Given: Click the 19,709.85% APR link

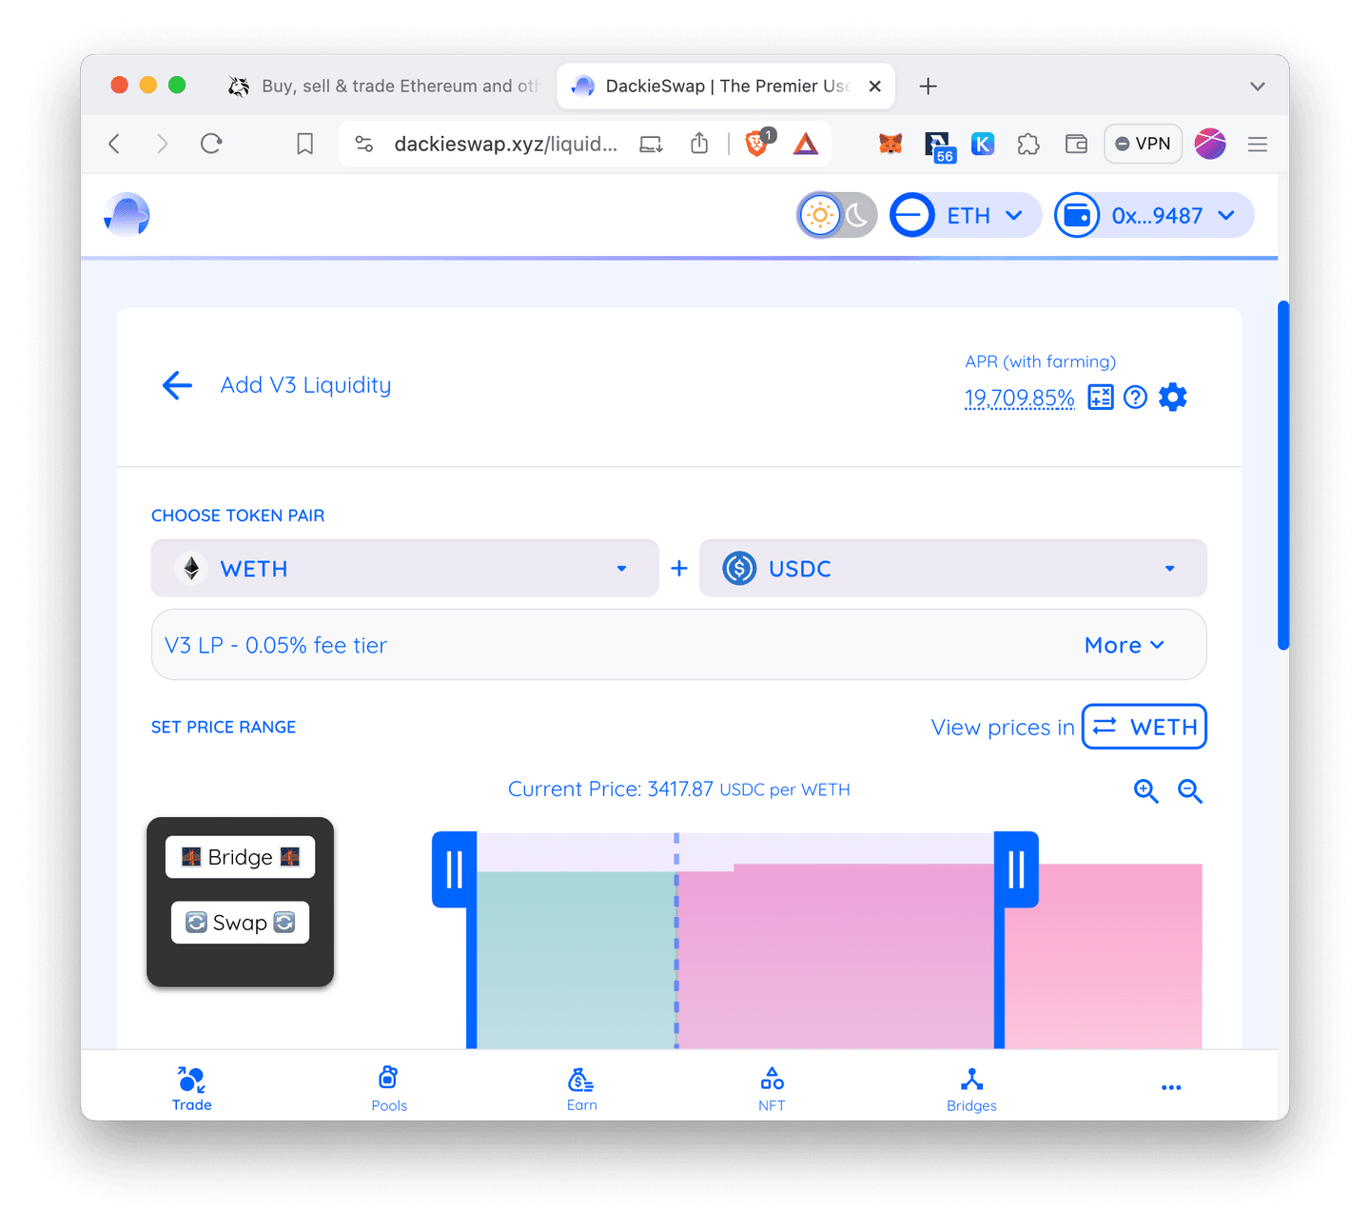Looking at the screenshot, I should (1019, 398).
